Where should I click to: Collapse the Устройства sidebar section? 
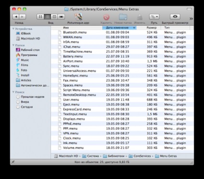[13, 29]
